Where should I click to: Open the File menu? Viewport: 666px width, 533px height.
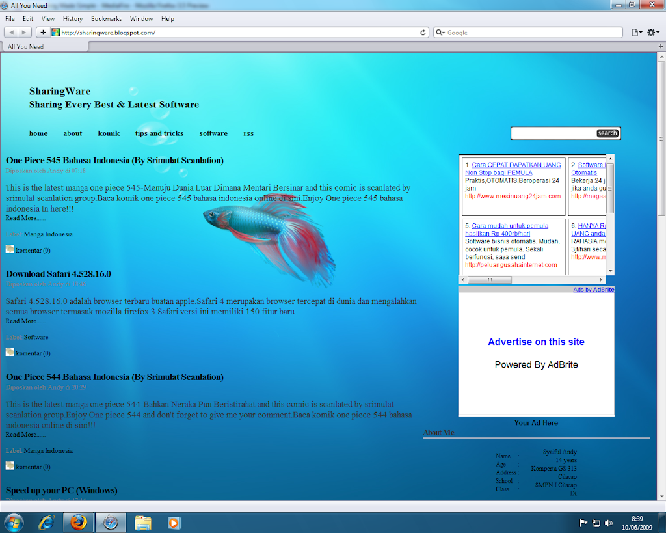point(10,19)
